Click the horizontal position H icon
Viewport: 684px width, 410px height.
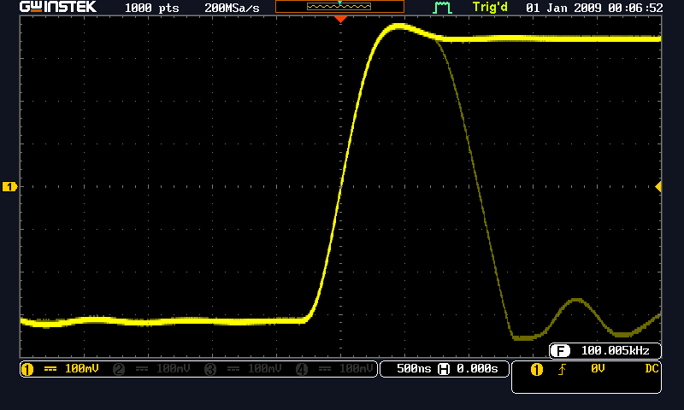coord(444,369)
